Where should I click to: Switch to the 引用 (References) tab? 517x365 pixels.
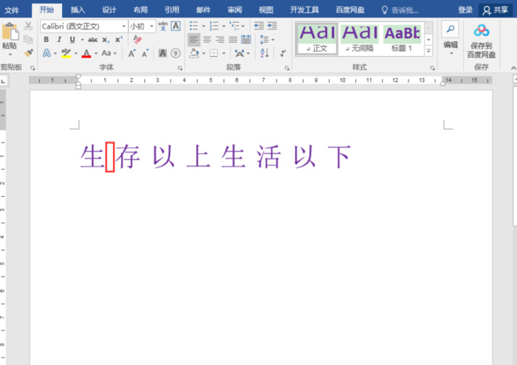tap(172, 10)
